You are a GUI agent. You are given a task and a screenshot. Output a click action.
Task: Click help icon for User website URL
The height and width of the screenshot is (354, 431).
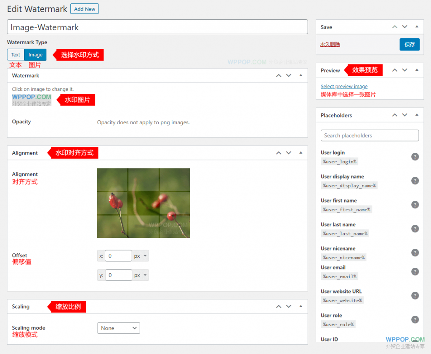pos(415,295)
